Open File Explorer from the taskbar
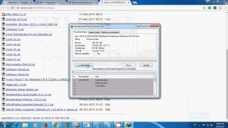 pyautogui.click(x=25, y=125)
